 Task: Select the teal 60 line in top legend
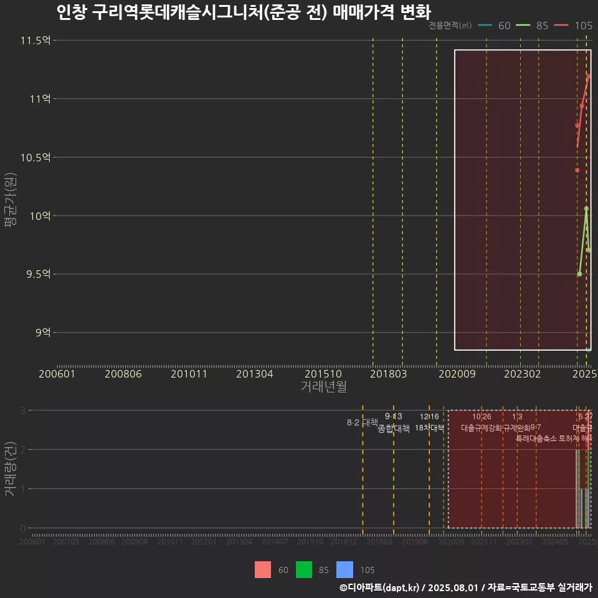(485, 26)
